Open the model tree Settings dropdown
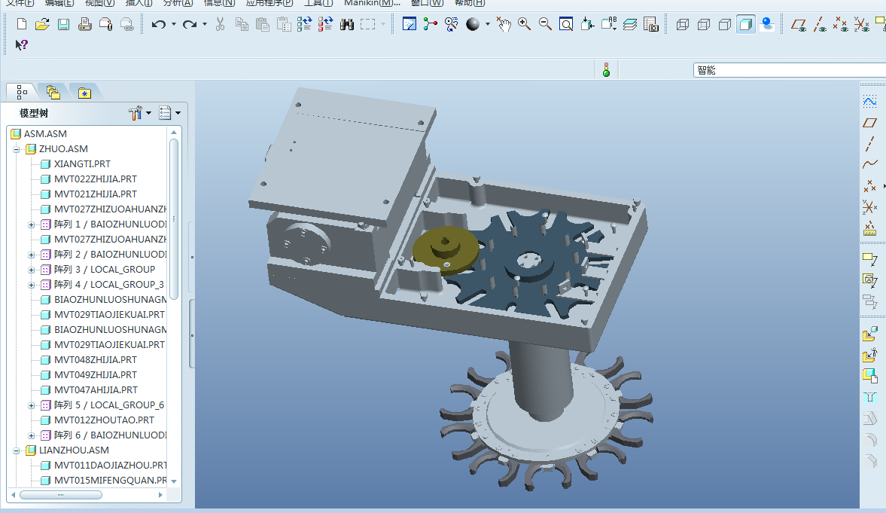This screenshot has height=513, width=886. coord(140,113)
